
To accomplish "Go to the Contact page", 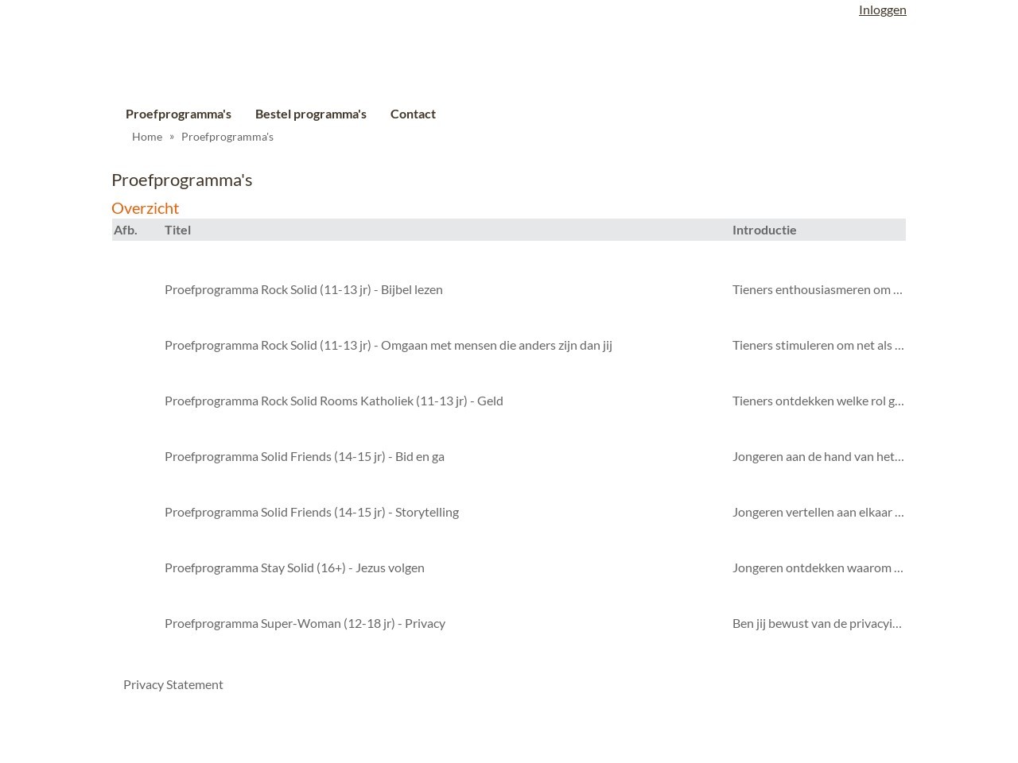I will 413,114.
